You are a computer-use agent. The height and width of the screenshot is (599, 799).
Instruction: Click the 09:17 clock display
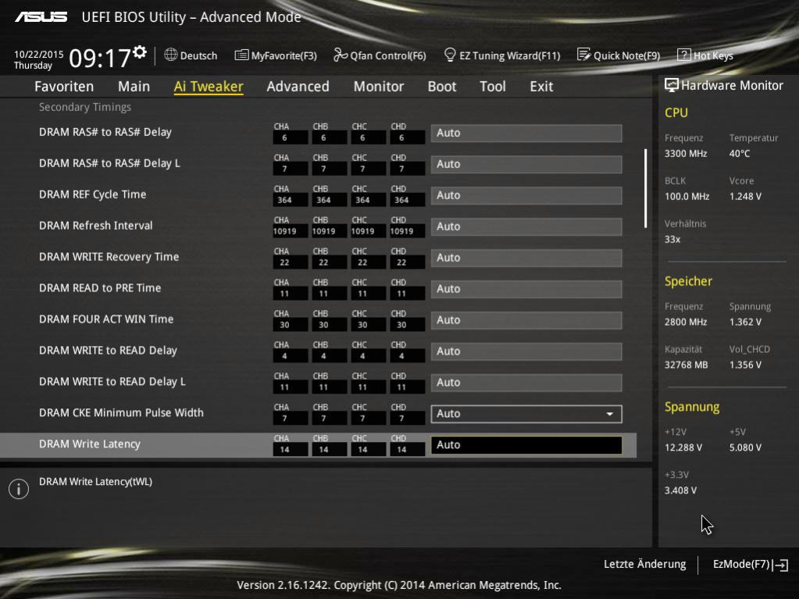(x=101, y=58)
